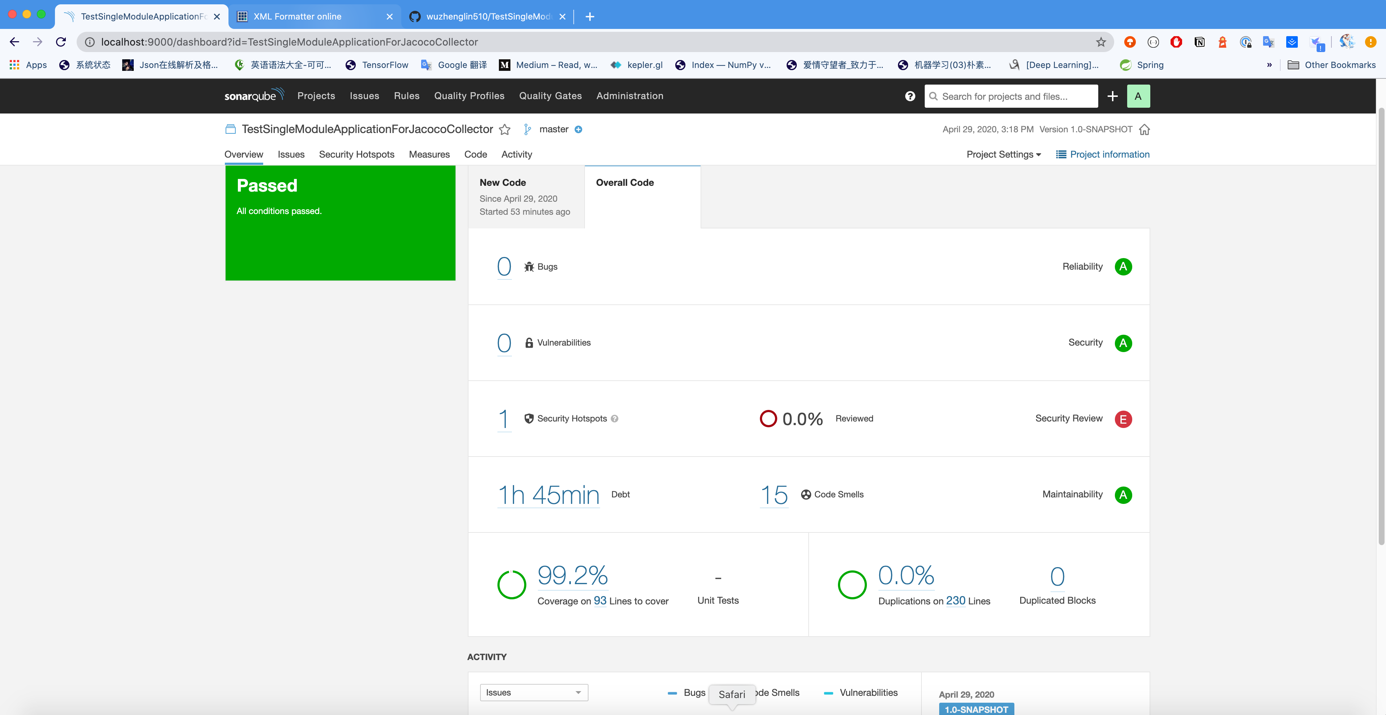Screen dimensions: 1386x715
Task: Click the plus icon to create project
Action: [1113, 96]
